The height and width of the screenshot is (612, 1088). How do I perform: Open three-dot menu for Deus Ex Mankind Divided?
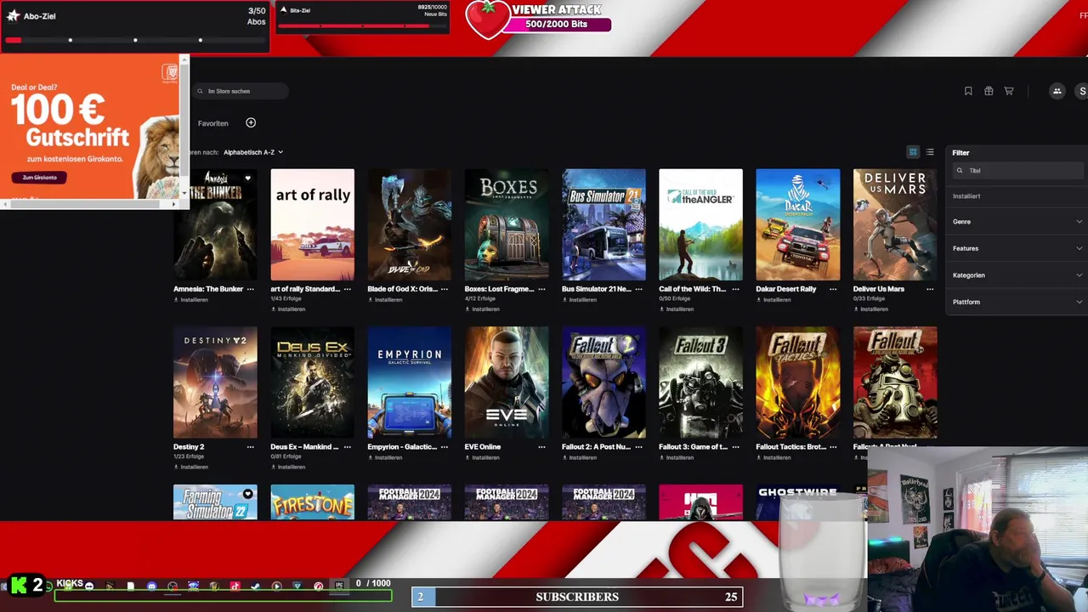point(347,447)
